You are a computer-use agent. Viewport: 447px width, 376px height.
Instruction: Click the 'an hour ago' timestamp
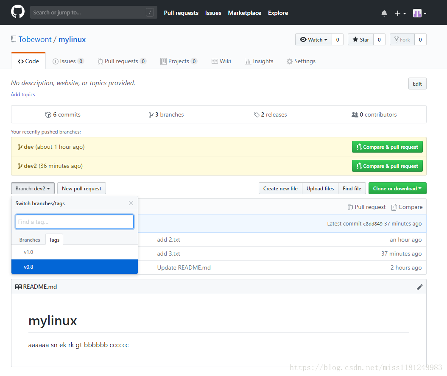(406, 240)
